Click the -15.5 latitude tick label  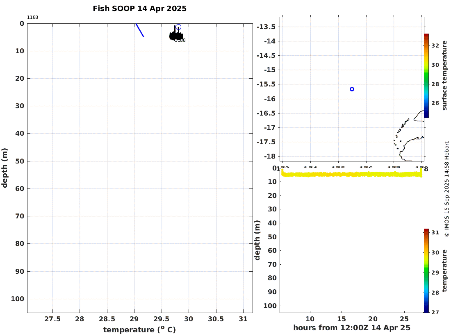pyautogui.click(x=266, y=84)
